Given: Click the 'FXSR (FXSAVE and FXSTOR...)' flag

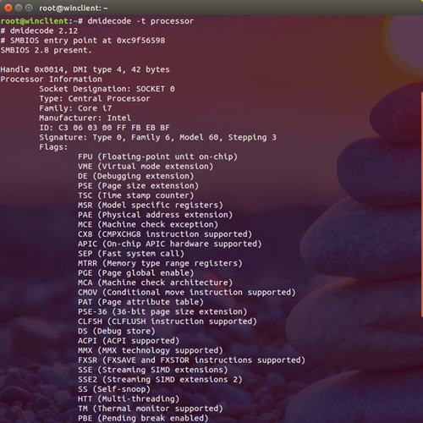Looking at the screenshot, I should click(191, 360).
